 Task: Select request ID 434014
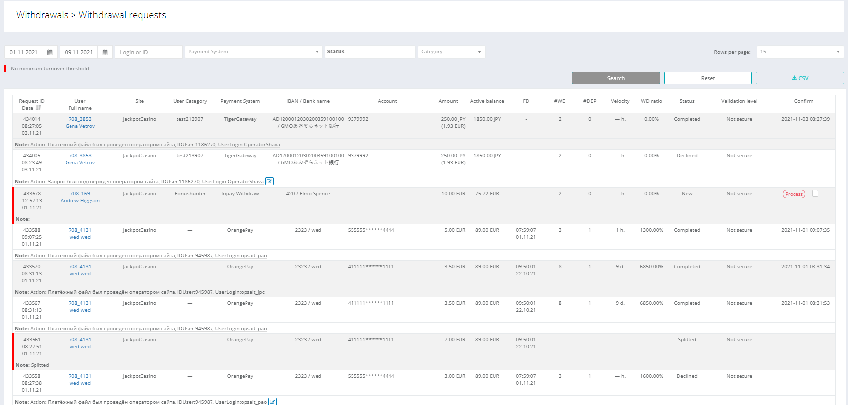32,119
